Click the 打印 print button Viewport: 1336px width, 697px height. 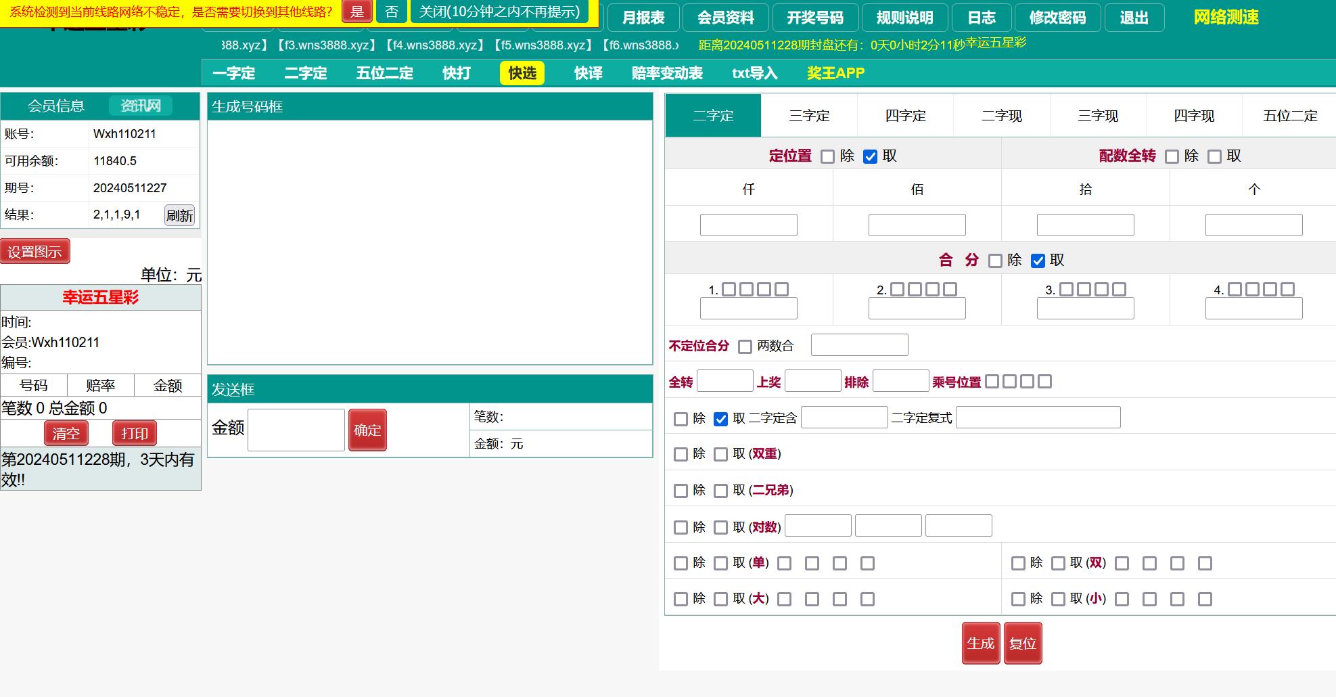tap(135, 433)
